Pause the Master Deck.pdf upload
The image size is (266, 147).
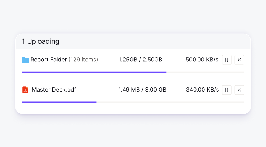[x=227, y=90]
